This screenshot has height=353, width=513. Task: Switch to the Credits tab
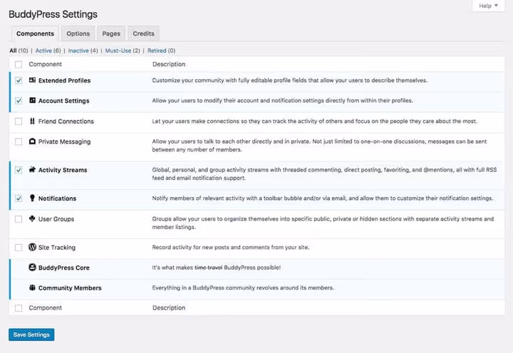click(143, 33)
